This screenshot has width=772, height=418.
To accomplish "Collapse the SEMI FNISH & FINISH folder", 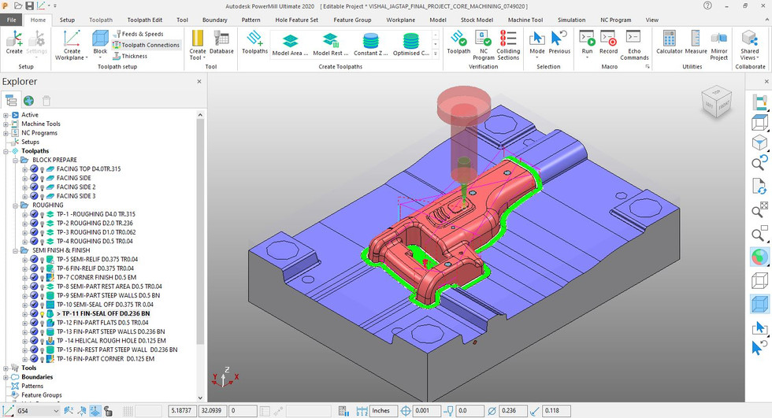I will (x=16, y=250).
